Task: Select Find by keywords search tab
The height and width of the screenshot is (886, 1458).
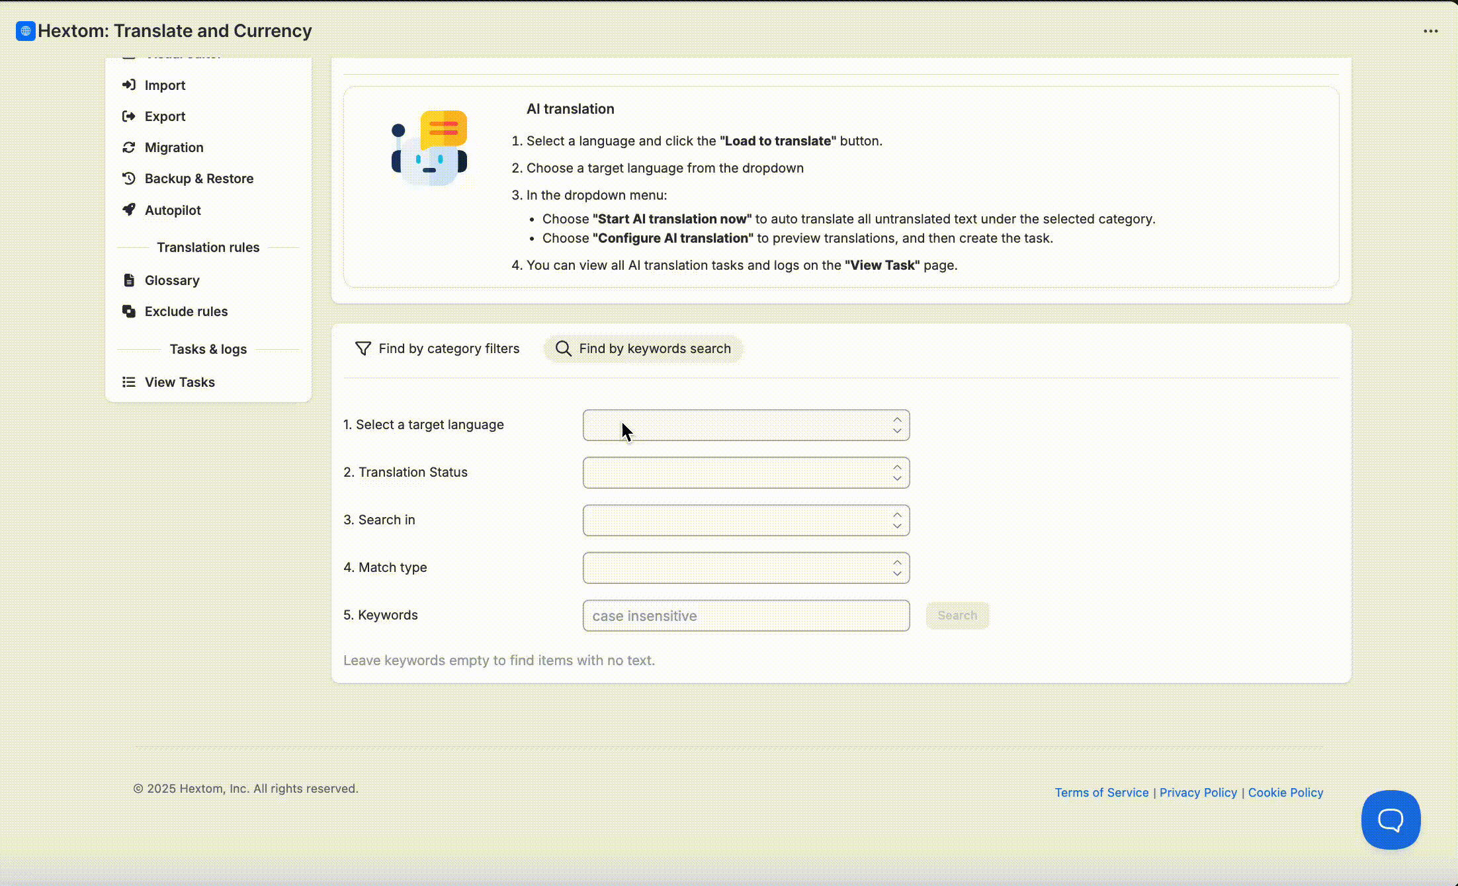Action: (643, 348)
